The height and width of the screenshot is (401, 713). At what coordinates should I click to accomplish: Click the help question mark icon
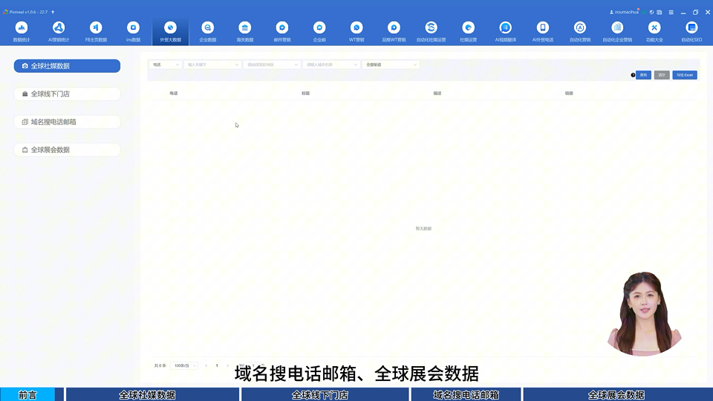633,75
